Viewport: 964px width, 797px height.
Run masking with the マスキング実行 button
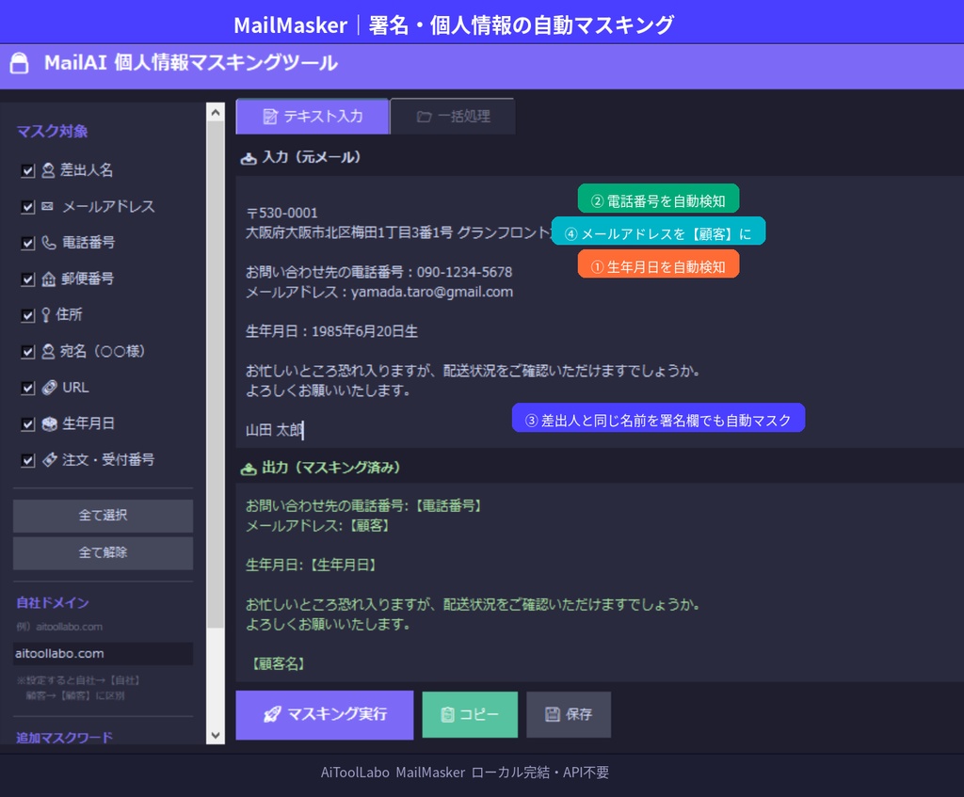324,715
